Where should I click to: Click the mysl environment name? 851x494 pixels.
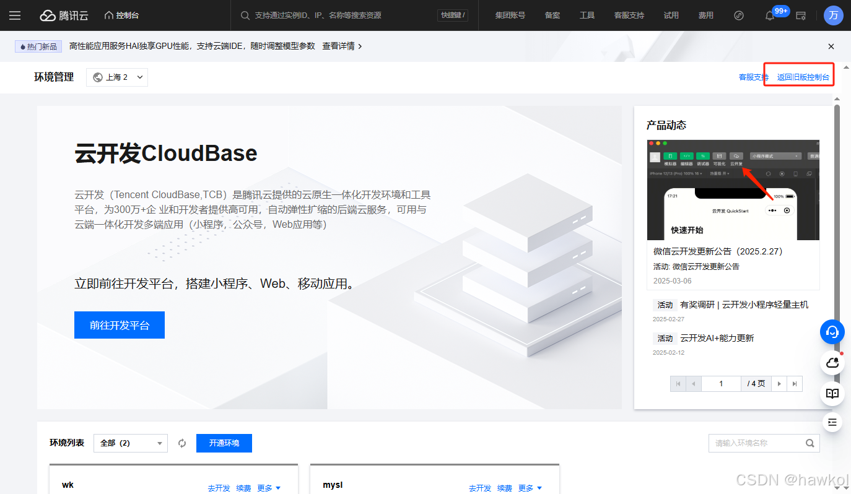[333, 485]
